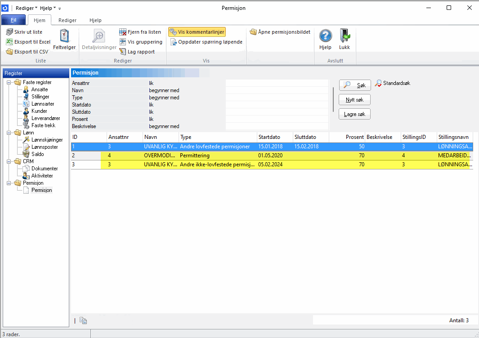Open Åpne permisjonsbildet folder icon
Screen dimensions: 479x338
tap(253, 32)
